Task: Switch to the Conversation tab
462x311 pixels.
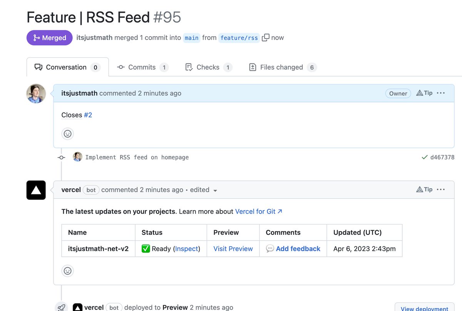Action: coord(67,67)
